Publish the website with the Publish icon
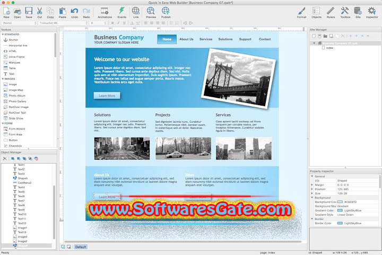Screen dimensions: 382x255 click(x=166, y=12)
